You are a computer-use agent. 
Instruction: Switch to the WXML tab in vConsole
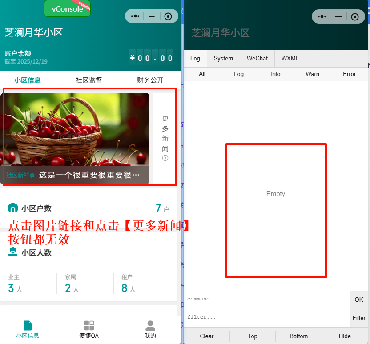click(290, 58)
